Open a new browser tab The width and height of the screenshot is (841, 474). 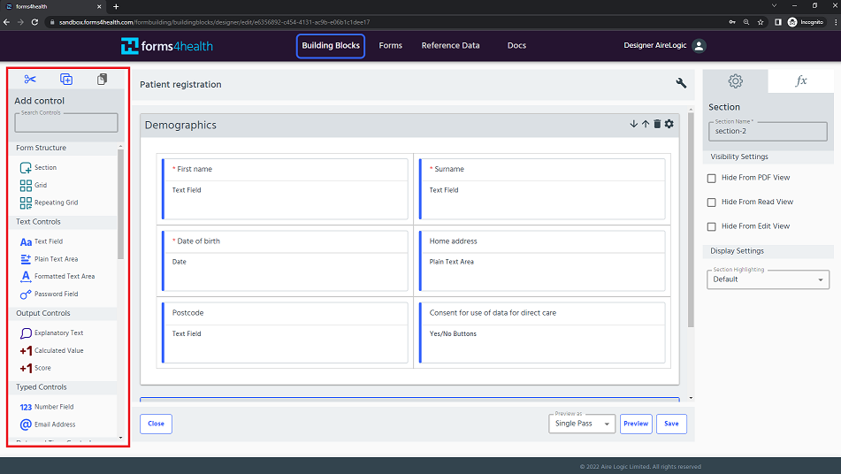tap(116, 6)
